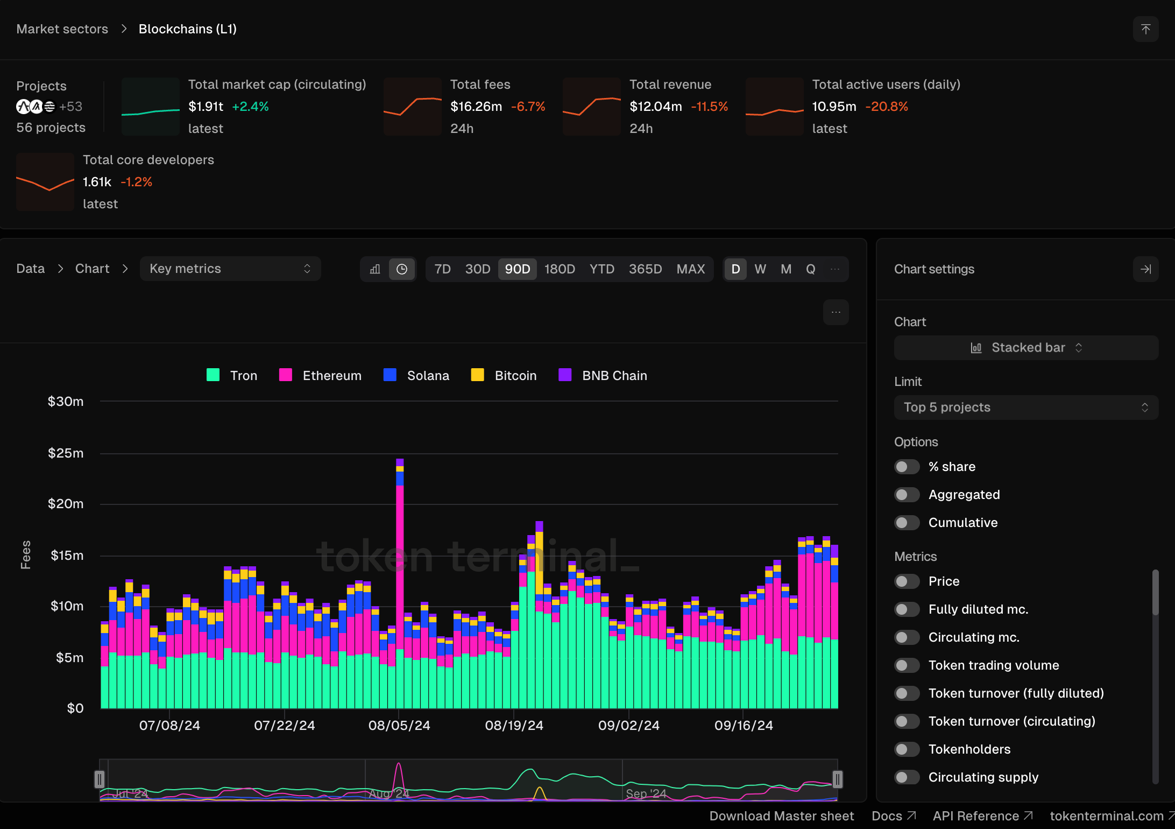Collapse Chart settings panel arrow icon

pyautogui.click(x=1145, y=269)
